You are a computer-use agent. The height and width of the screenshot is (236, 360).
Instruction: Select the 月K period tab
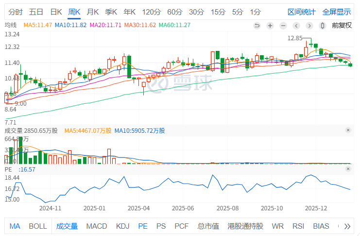click(92, 12)
